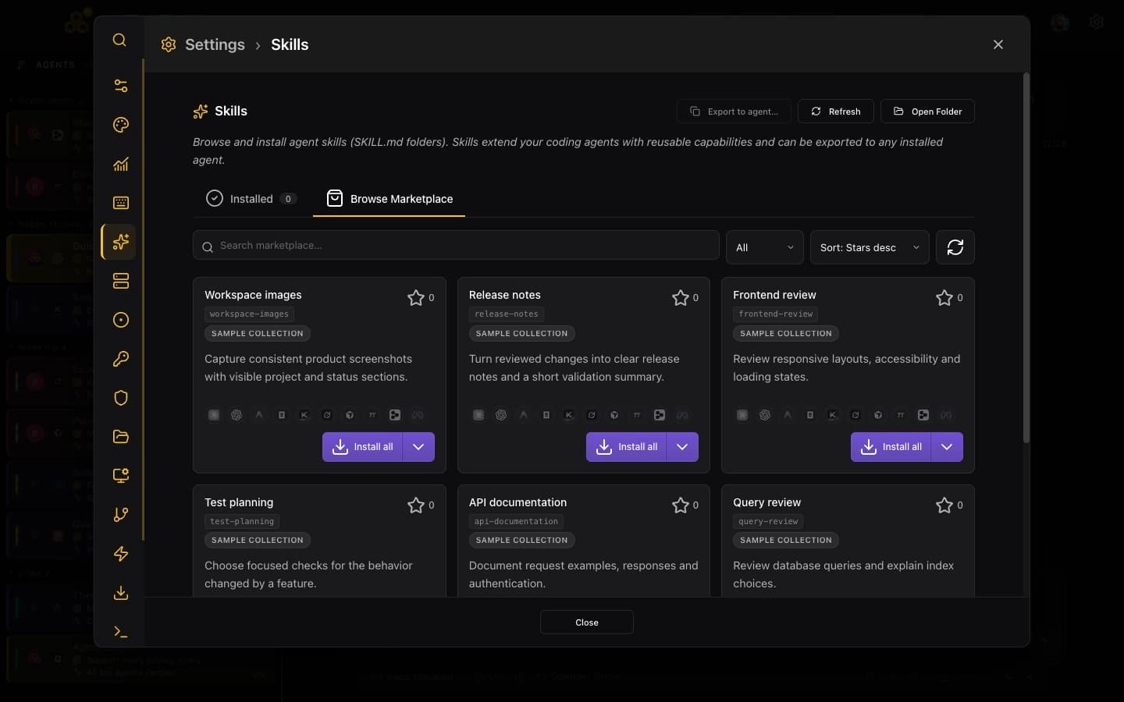The width and height of the screenshot is (1124, 702).
Task: Open the shield icon settings section
Action: coord(121,398)
